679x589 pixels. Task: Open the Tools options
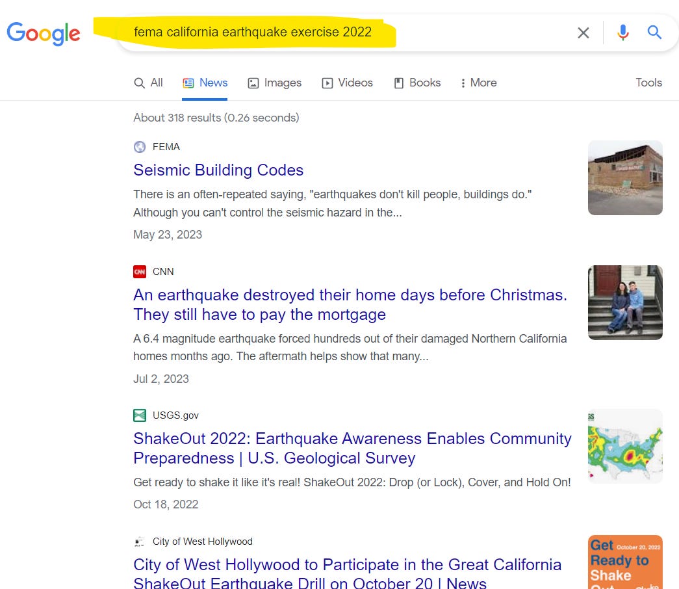[x=648, y=83]
